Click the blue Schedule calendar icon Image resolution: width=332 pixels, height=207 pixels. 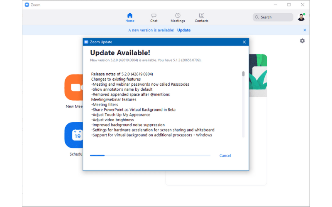click(x=74, y=135)
